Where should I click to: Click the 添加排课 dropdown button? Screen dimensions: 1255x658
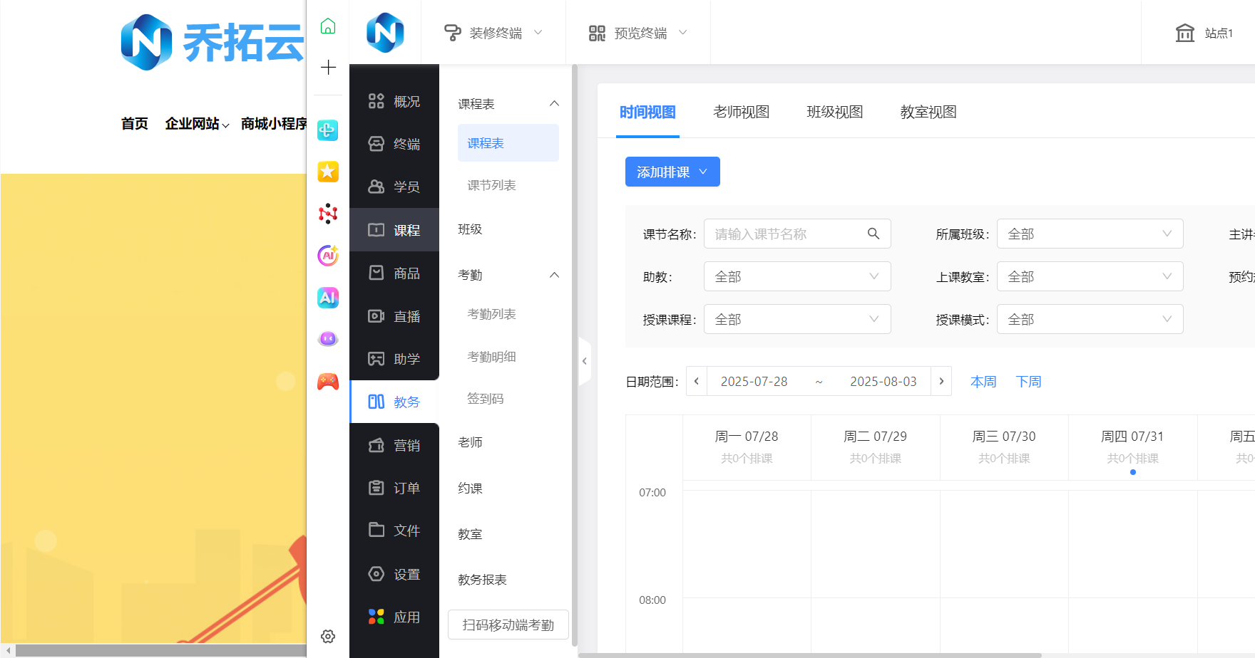[x=672, y=172]
